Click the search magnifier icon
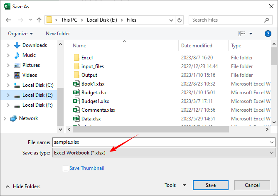This screenshot has height=196, width=278. 266,20
